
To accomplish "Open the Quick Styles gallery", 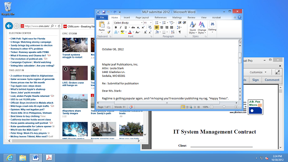I will (x=193, y=28).
